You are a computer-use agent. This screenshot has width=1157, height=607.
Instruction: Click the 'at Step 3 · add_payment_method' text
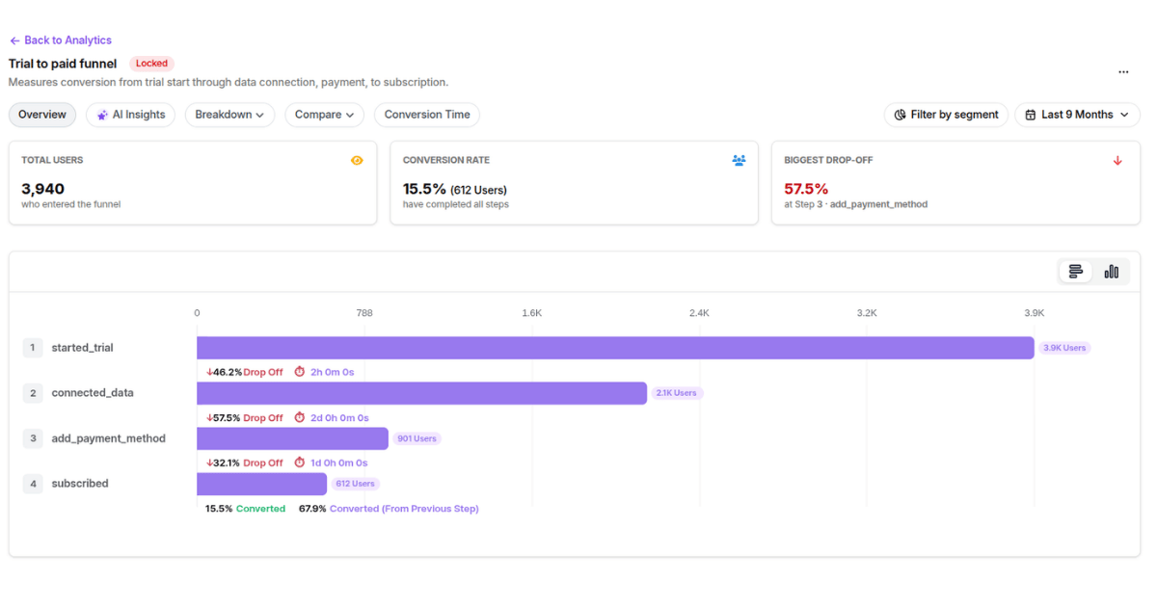click(x=856, y=204)
